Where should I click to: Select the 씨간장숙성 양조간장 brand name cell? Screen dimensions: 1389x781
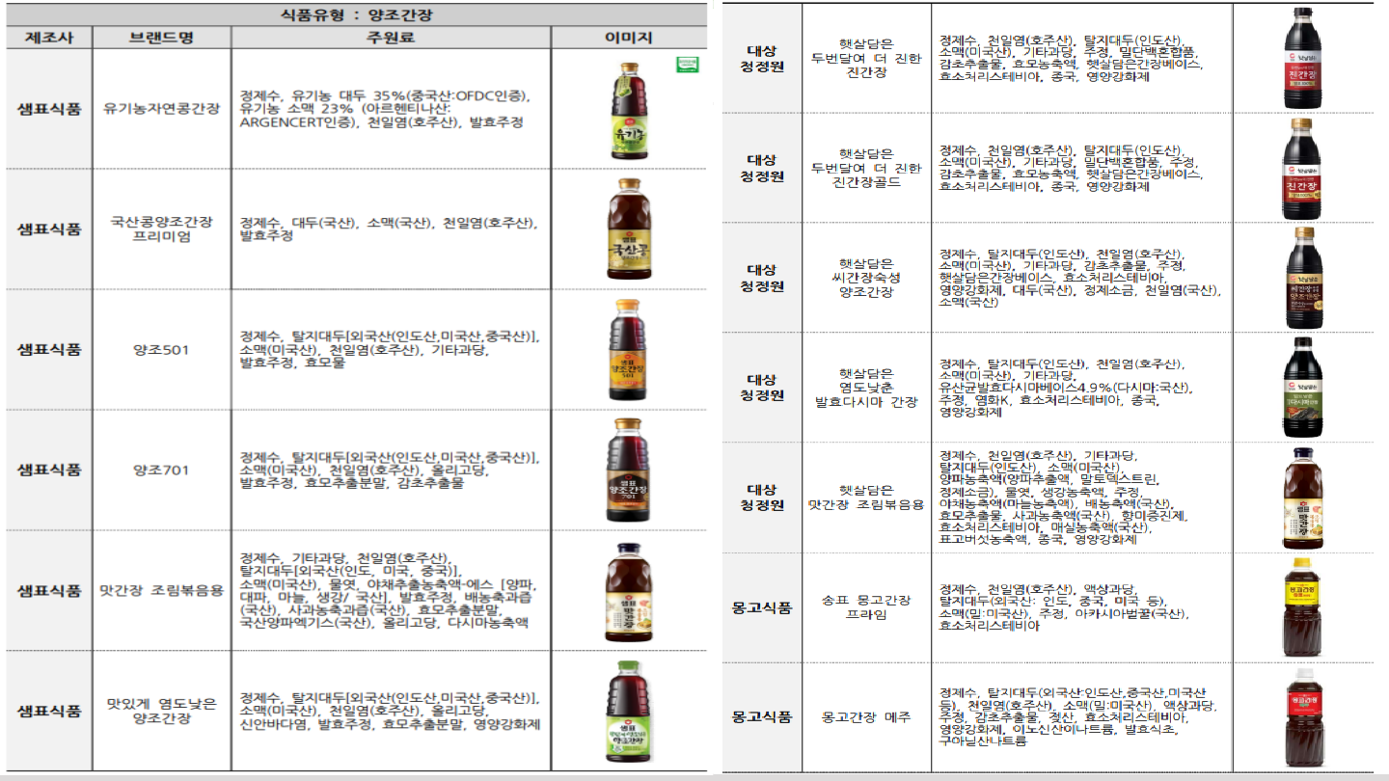pyautogui.click(x=866, y=278)
